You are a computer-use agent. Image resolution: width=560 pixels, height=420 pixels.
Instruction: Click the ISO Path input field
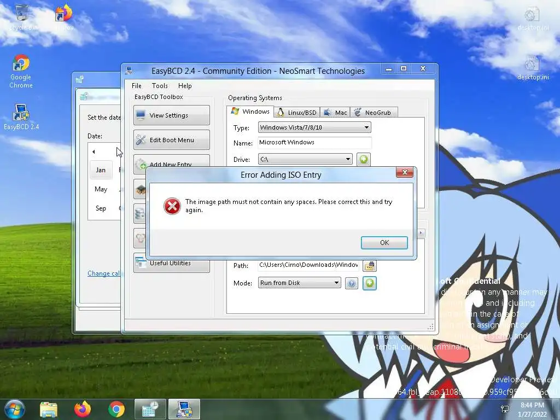[x=308, y=265]
